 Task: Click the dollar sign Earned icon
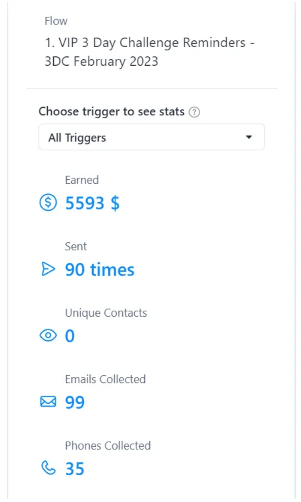point(48,203)
